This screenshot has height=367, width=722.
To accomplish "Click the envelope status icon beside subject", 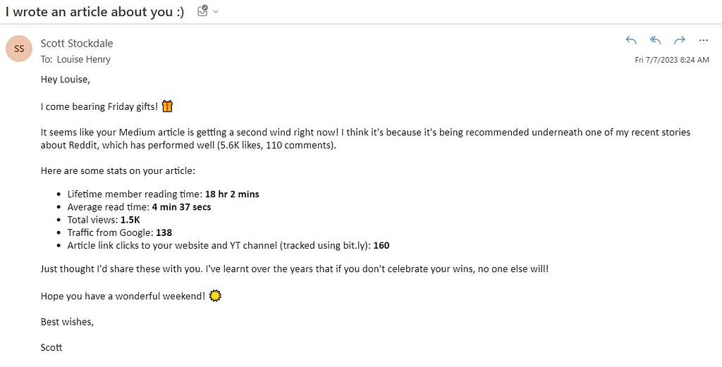I will (x=202, y=11).
